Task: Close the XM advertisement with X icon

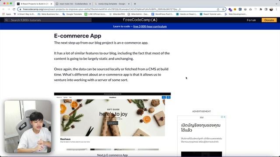Action: click(x=224, y=117)
